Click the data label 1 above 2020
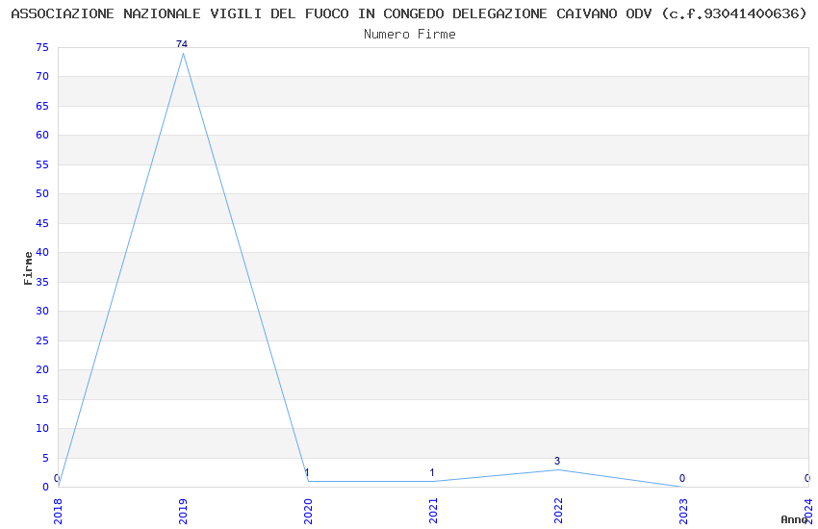Image resolution: width=818 pixels, height=529 pixels. point(307,472)
